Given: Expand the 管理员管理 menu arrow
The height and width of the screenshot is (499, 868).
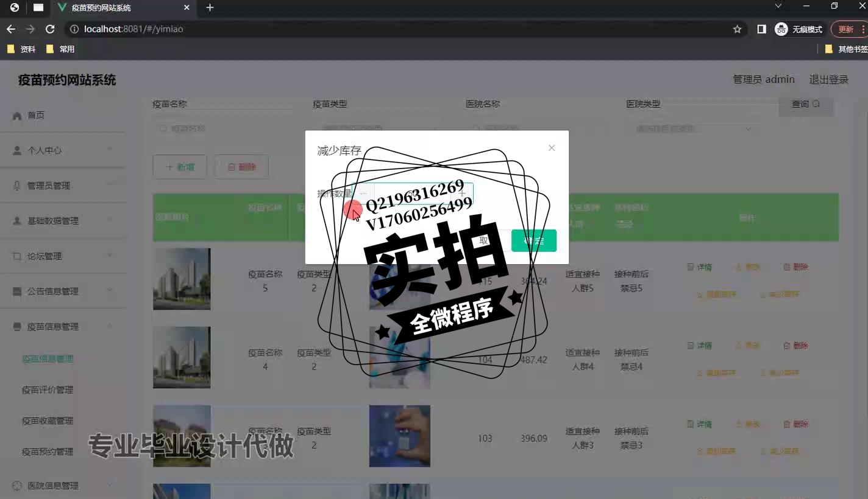Looking at the screenshot, I should (110, 185).
